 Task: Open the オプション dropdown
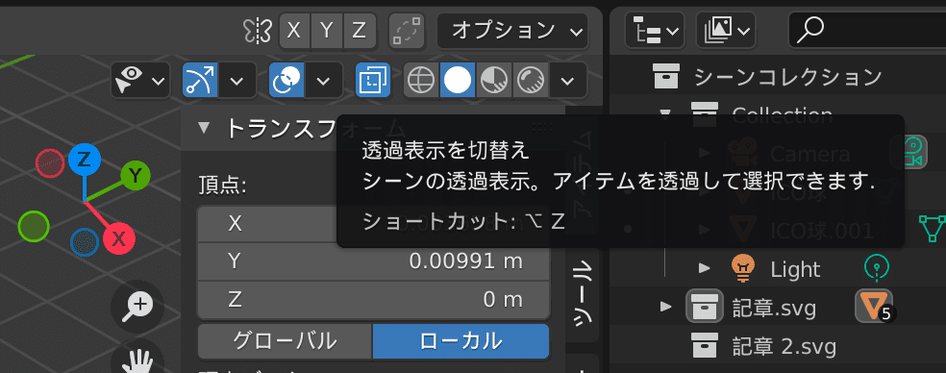[512, 31]
